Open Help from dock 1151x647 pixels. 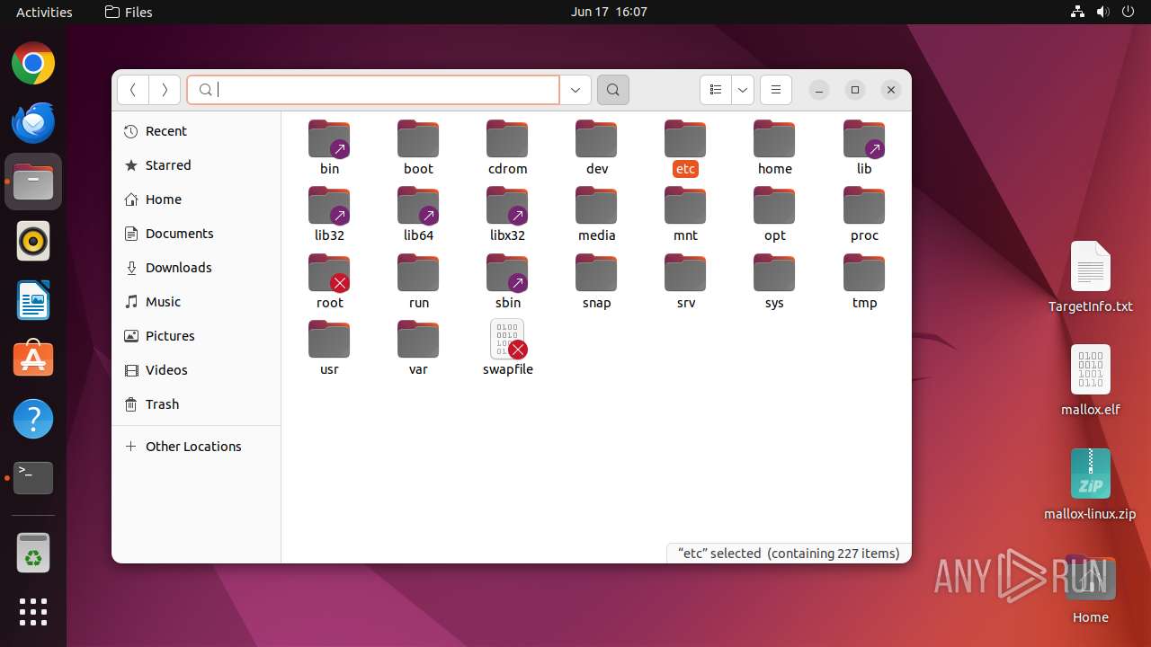[x=33, y=419]
